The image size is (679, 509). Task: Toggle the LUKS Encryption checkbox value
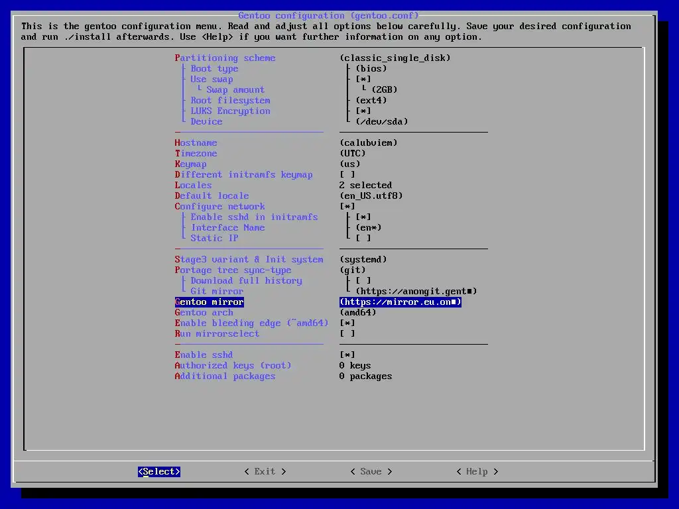pos(363,111)
